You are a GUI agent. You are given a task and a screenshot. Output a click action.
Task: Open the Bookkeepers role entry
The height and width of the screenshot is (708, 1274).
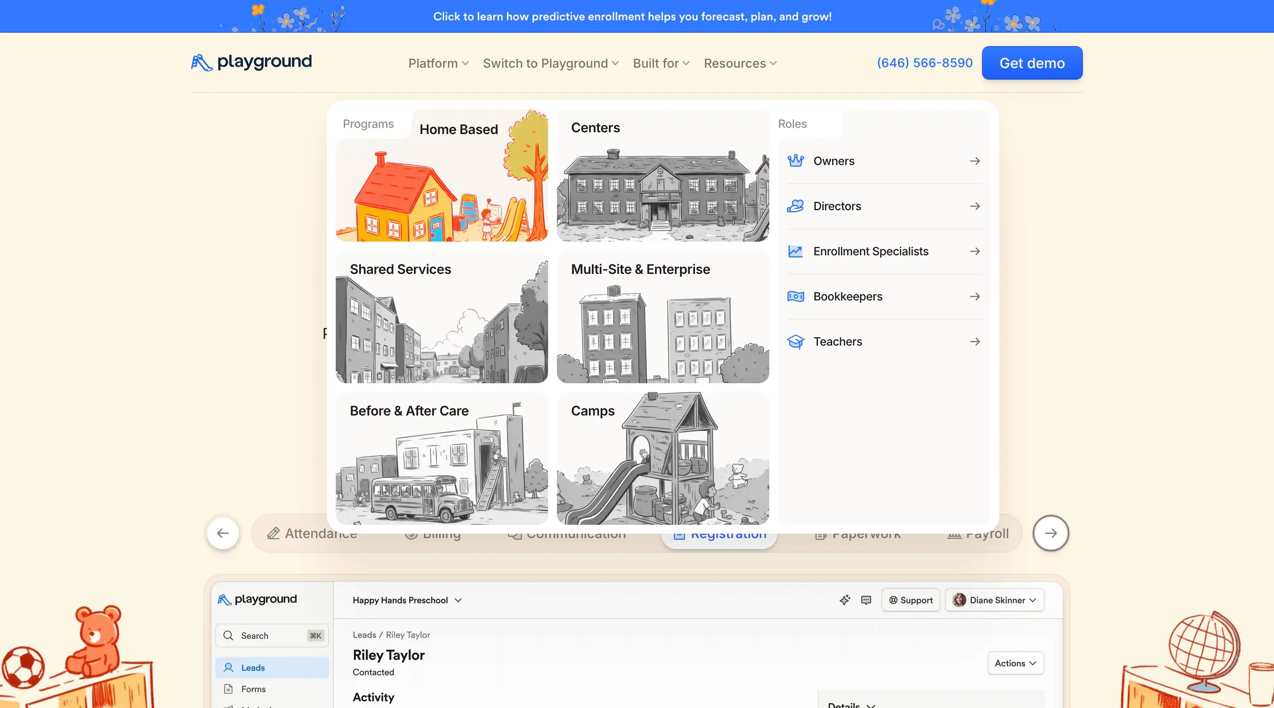884,296
